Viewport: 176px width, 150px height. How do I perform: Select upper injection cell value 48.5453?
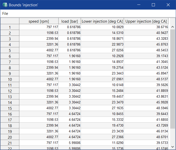[x=146, y=50]
